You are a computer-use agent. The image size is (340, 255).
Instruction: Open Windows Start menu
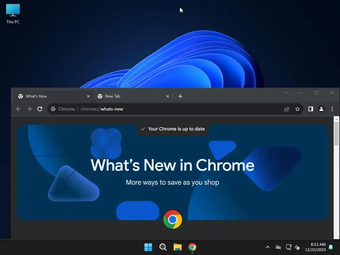tap(148, 247)
